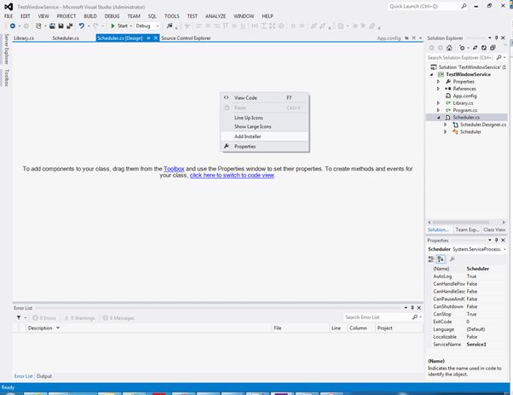Screen dimensions: 513x395
Task: Click the Toolbox hyperlink in designer
Action: [174, 169]
